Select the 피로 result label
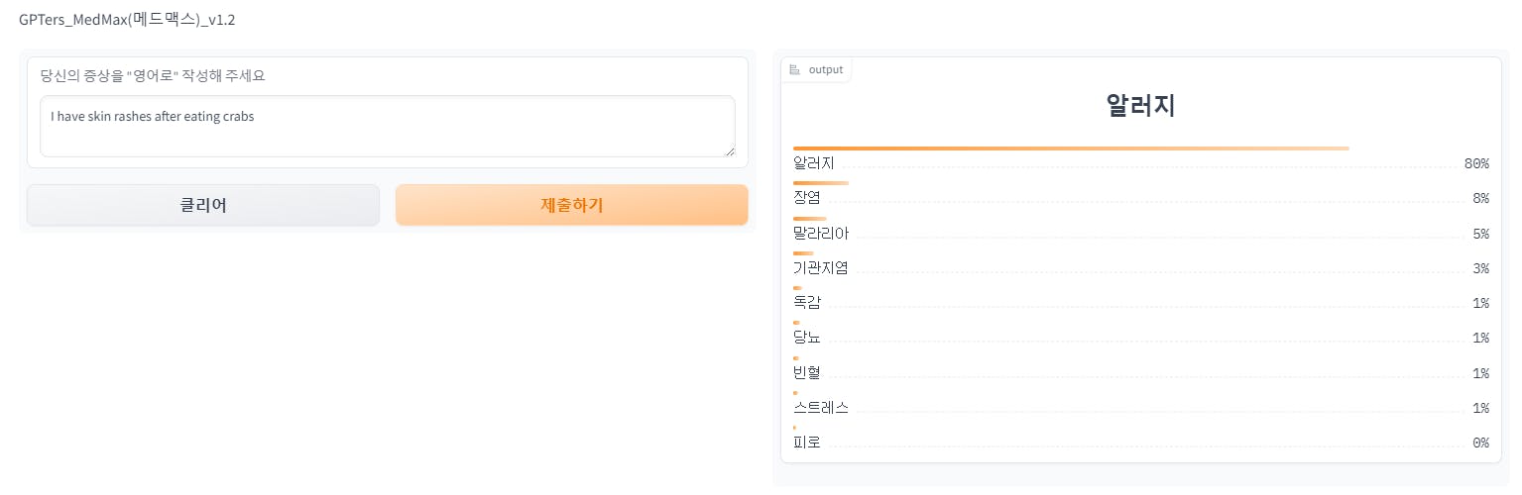This screenshot has width=1522, height=495. (x=807, y=443)
